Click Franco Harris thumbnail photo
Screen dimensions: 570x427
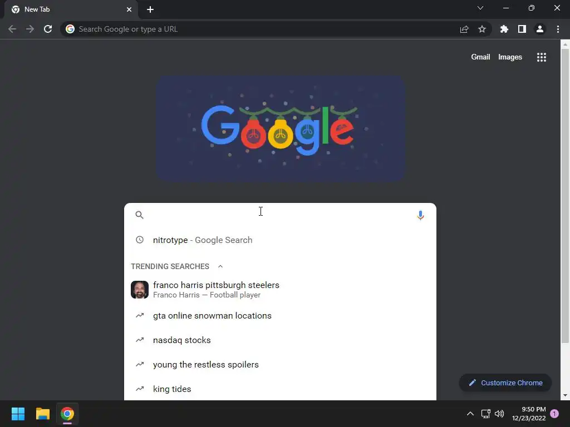140,289
